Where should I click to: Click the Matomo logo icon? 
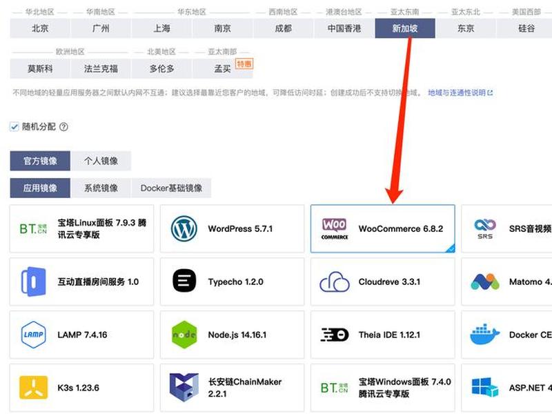(485, 282)
